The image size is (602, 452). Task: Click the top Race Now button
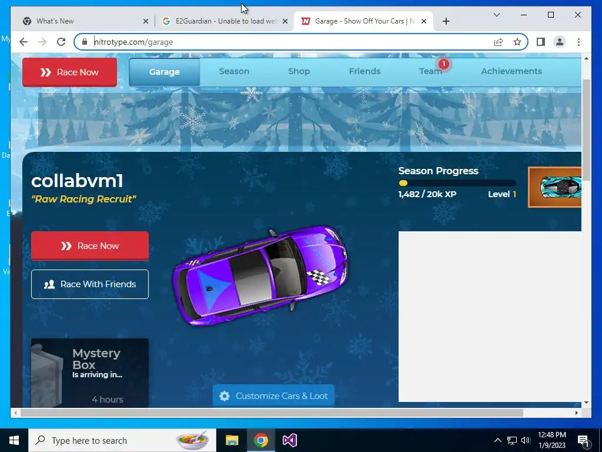(x=69, y=72)
